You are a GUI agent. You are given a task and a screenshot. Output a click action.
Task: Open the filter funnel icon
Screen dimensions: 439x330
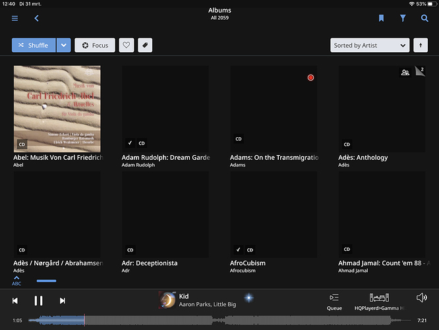[403, 18]
